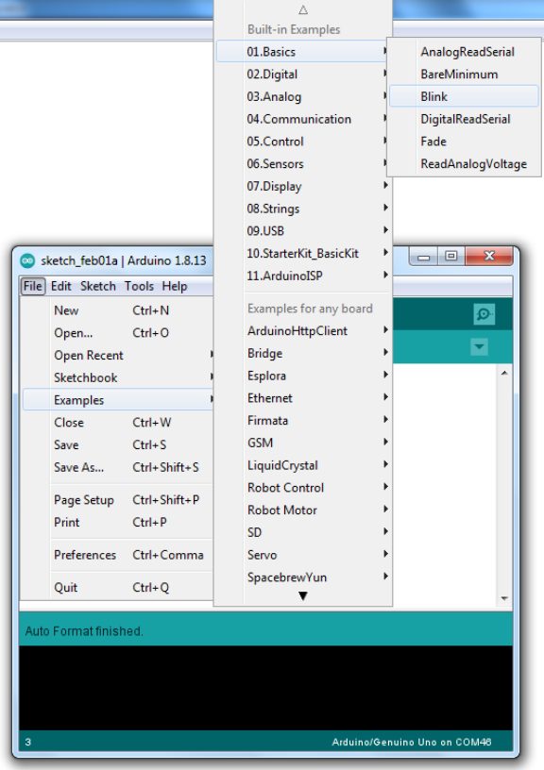This screenshot has height=770, width=544.
Task: Open the BareMinimum example
Action: coord(464,75)
